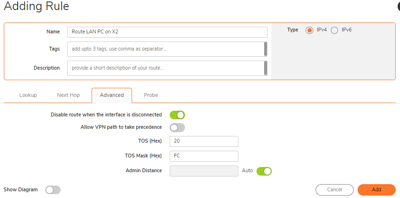Go to the Probe tab
Viewport: 400px width, 198px height.
(x=151, y=95)
